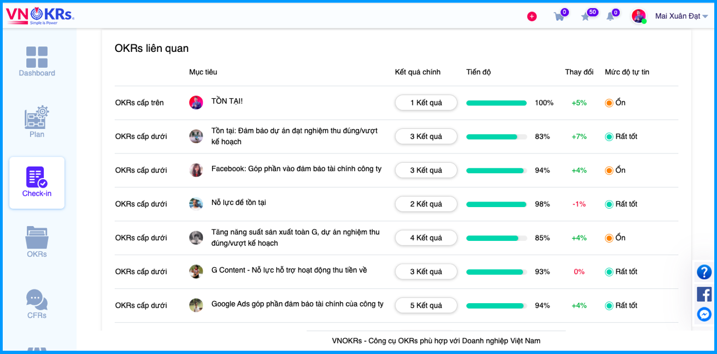
Task: Open '3 Kết quả' in the Facebook row
Action: 426,170
